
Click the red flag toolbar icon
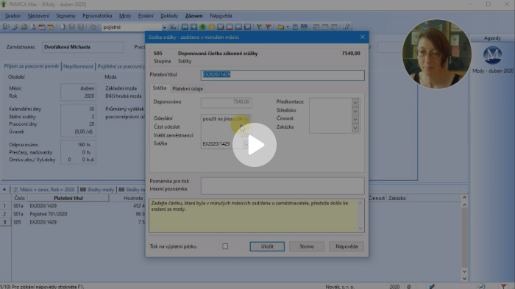click(269, 27)
